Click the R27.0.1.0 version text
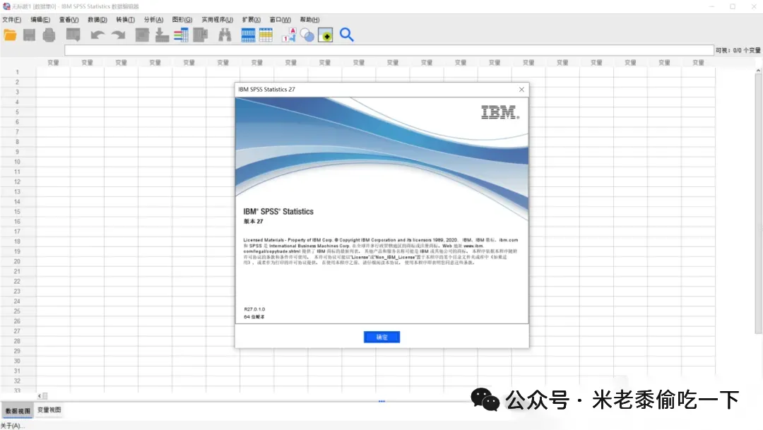This screenshot has width=763, height=430. tap(254, 309)
